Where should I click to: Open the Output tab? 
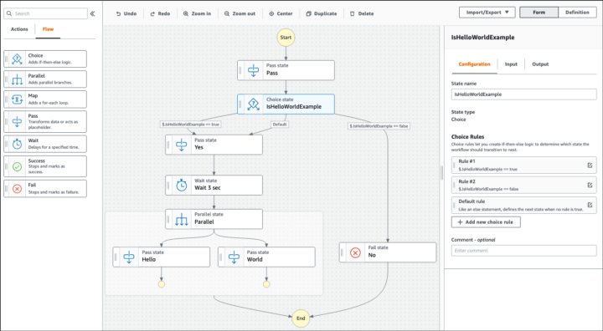coord(540,64)
